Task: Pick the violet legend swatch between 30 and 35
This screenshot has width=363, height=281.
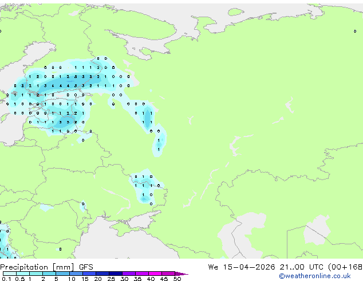Action: pyautogui.click(x=129, y=274)
